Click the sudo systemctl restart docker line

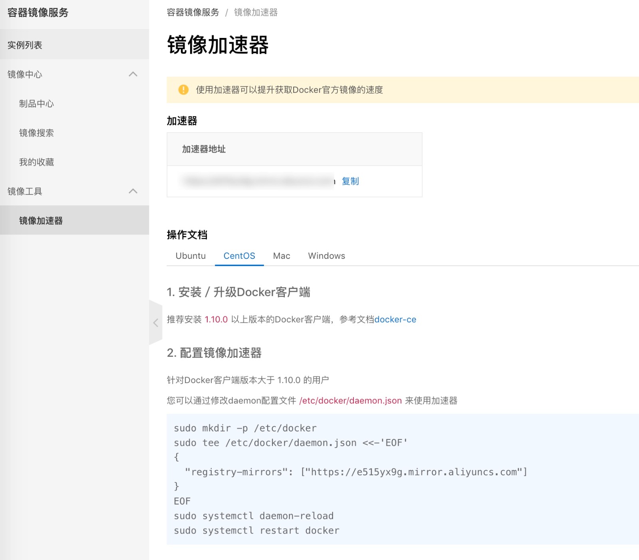click(256, 530)
